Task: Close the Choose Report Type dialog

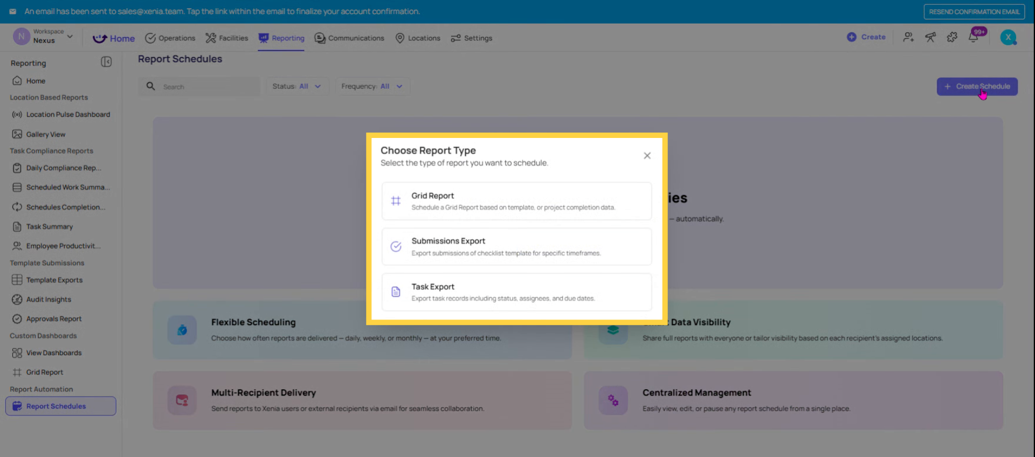Action: click(647, 156)
